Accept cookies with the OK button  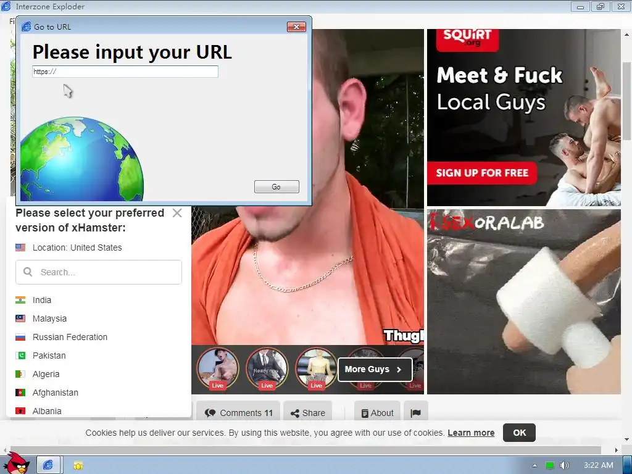point(519,433)
